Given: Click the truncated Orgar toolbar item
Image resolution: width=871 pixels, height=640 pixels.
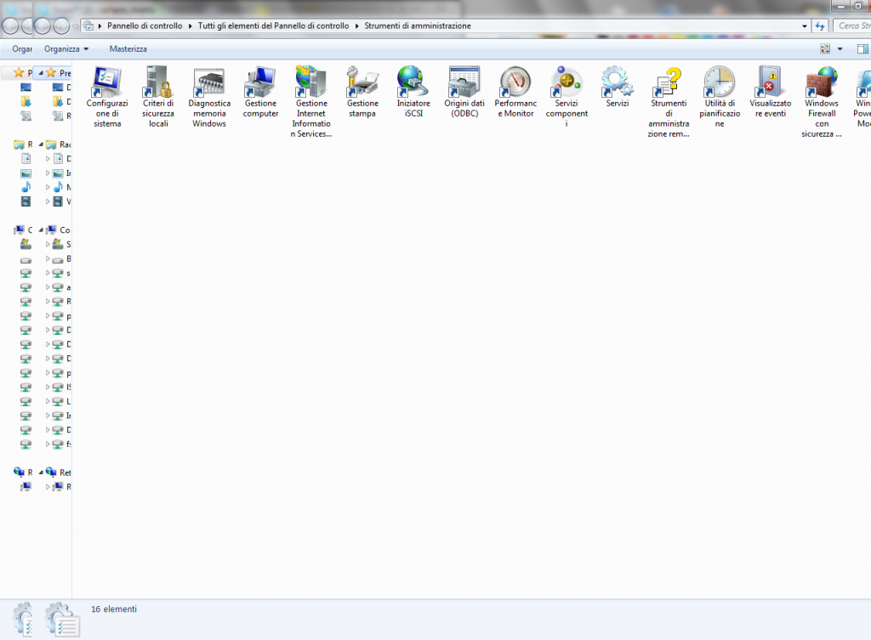Looking at the screenshot, I should 22,48.
